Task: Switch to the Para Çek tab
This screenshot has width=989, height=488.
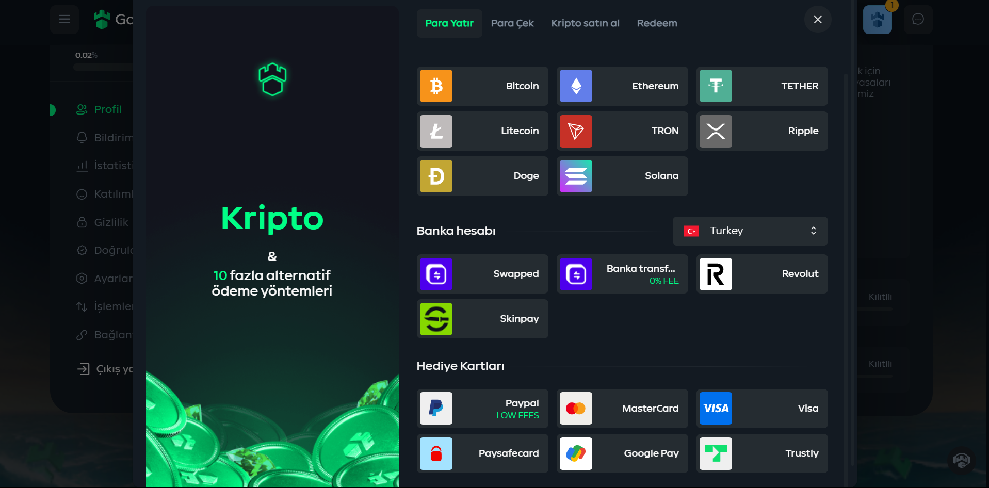Action: click(512, 23)
